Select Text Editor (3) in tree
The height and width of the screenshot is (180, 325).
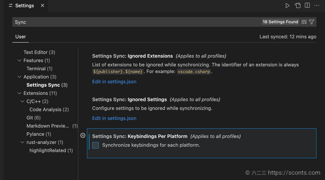tap(39, 52)
